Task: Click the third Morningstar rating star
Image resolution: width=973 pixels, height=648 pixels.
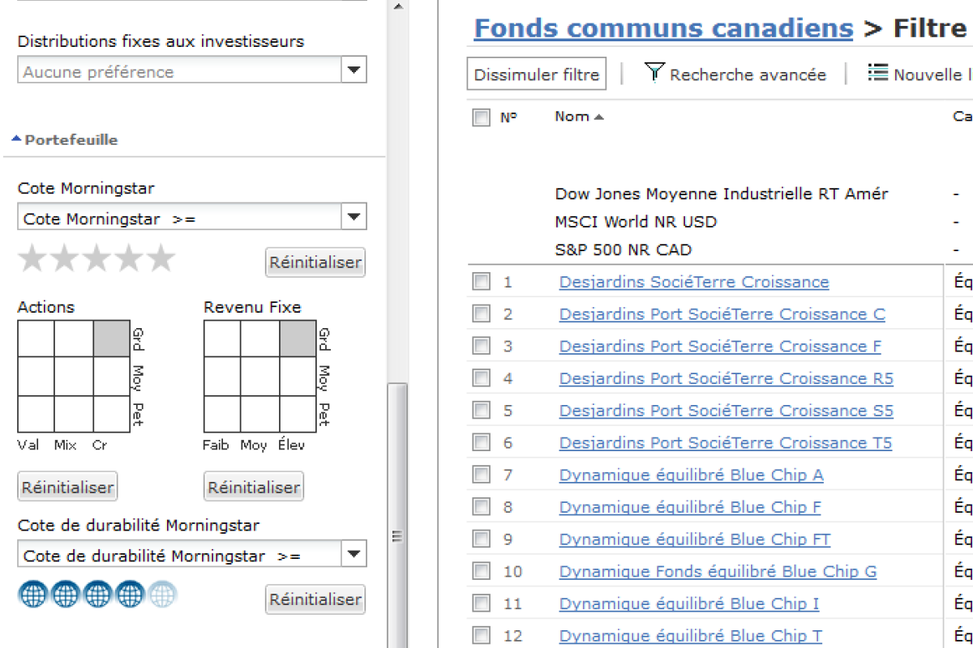Action: [x=96, y=259]
